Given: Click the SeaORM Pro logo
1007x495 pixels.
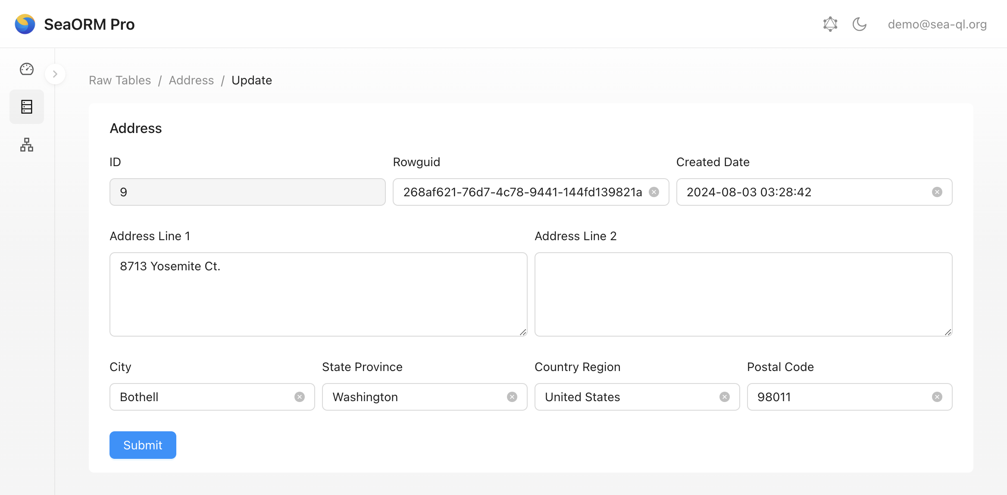Looking at the screenshot, I should (25, 24).
